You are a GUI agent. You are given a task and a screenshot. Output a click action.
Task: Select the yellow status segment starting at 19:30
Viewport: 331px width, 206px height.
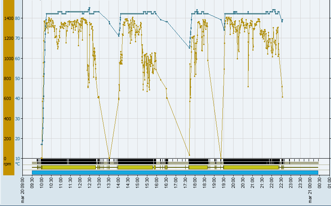[x=251, y=167]
